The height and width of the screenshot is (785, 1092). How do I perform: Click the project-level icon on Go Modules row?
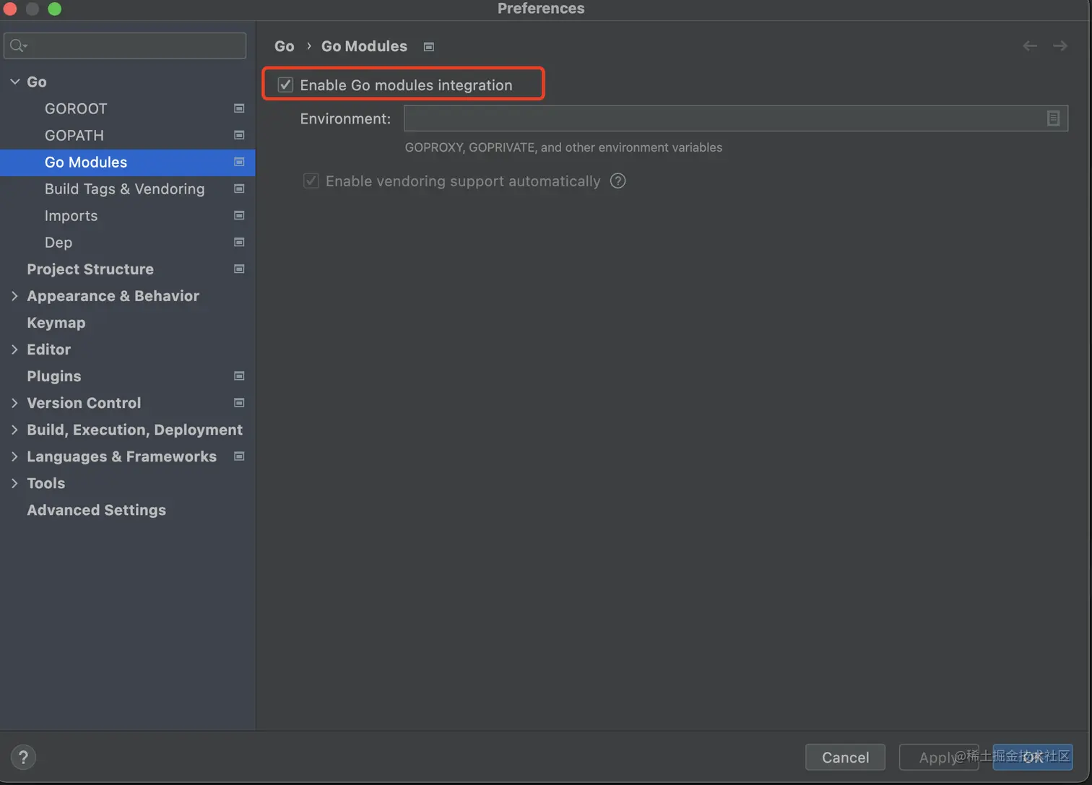point(239,162)
